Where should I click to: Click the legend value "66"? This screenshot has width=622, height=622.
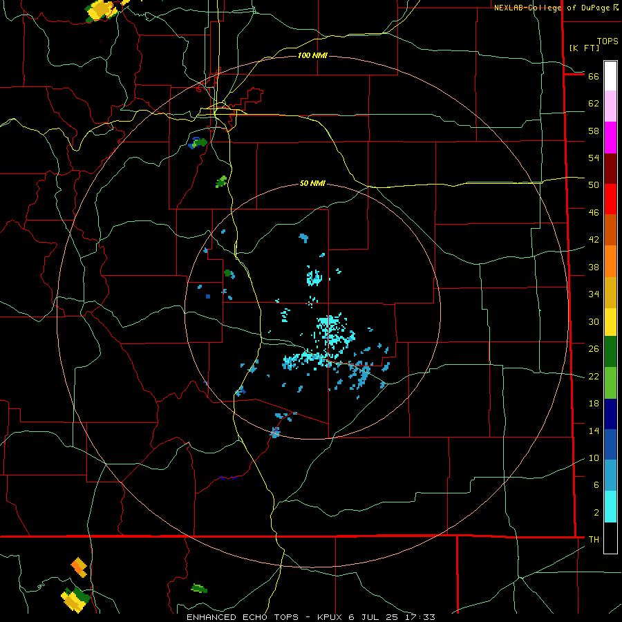click(594, 76)
